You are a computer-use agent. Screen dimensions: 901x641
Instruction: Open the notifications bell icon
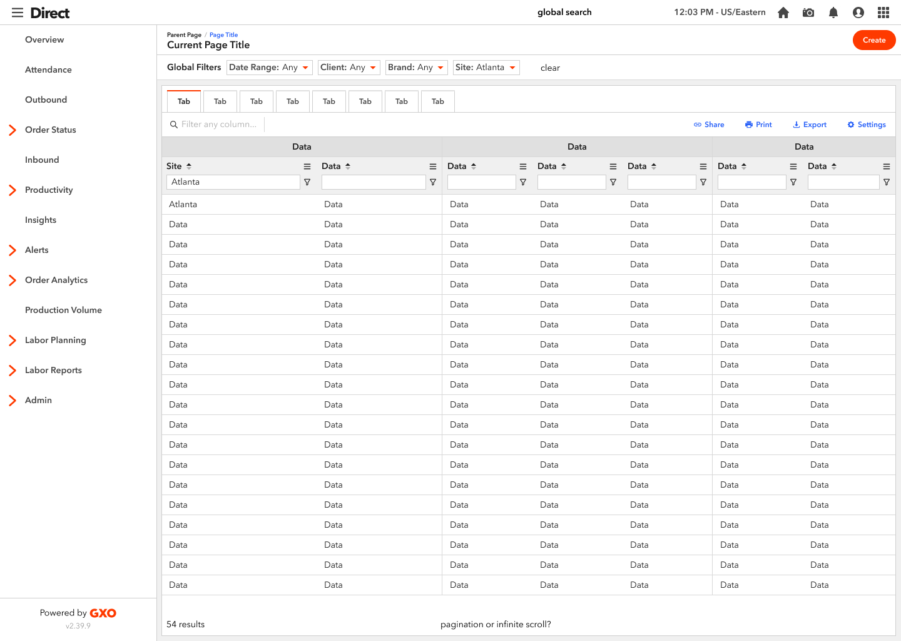(833, 12)
